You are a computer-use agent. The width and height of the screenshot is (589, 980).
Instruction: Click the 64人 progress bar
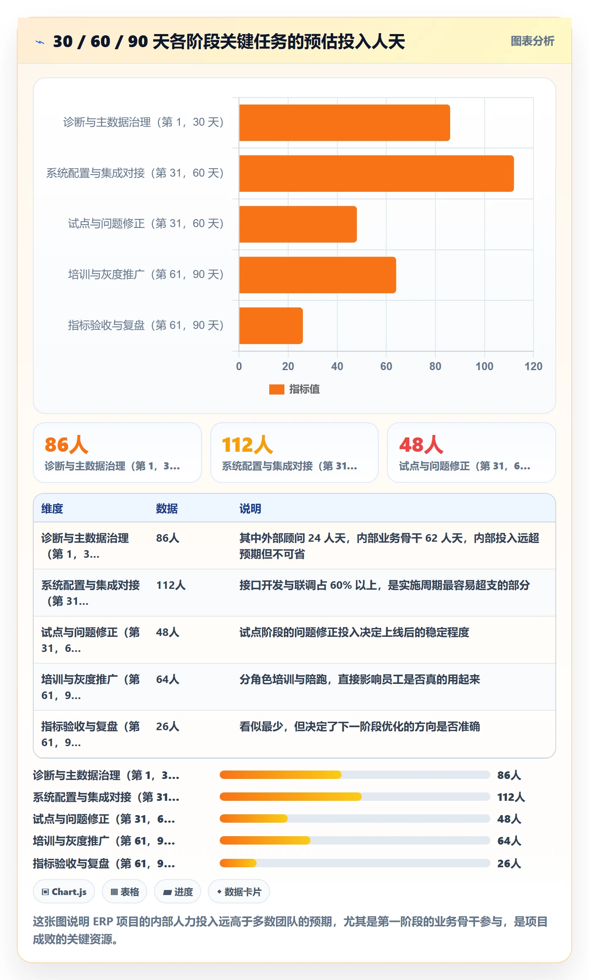[x=355, y=840]
